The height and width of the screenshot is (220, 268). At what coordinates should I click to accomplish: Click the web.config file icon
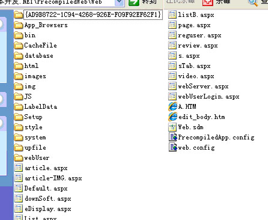(x=172, y=147)
